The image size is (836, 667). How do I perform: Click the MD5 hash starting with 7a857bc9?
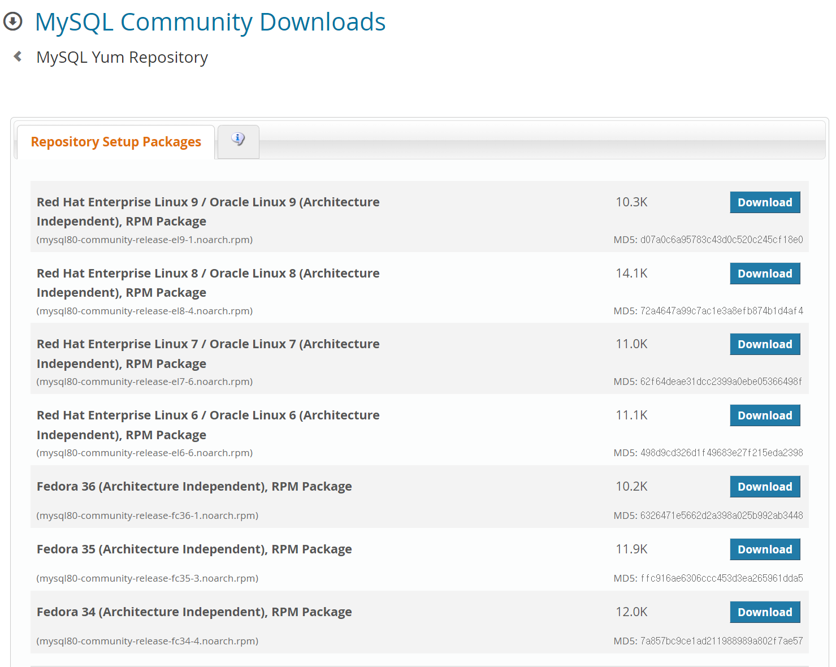pyautogui.click(x=721, y=641)
